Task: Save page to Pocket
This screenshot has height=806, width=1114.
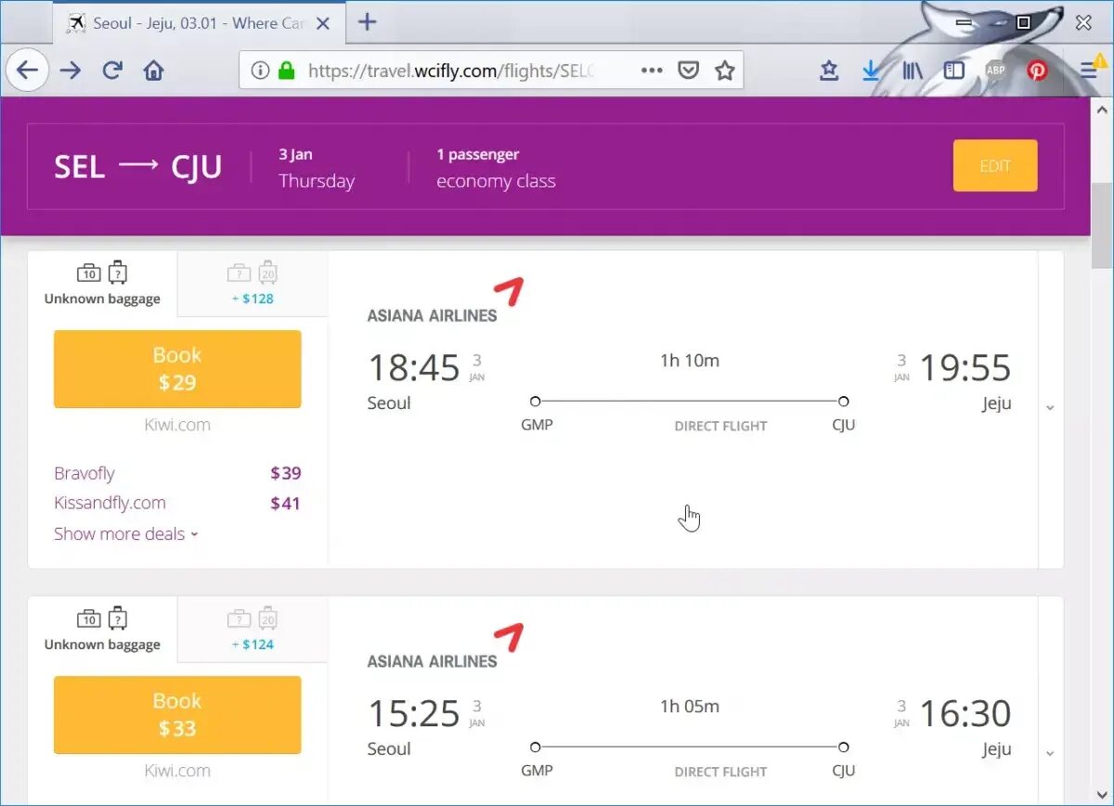Action: click(x=688, y=70)
